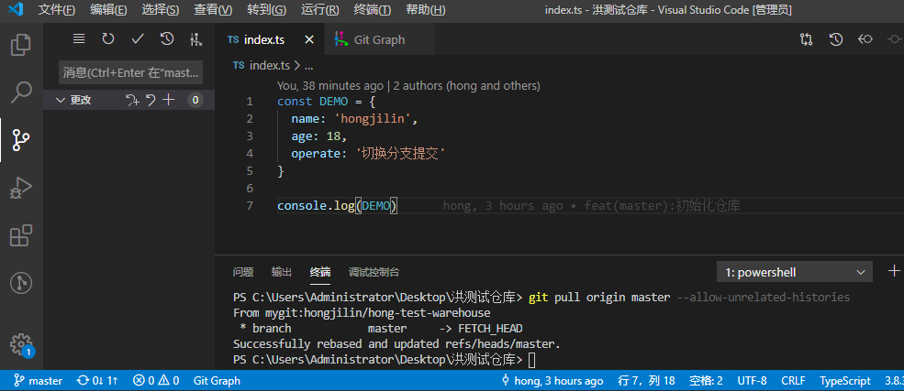Click the operate: '切换分支提交' line
Viewport: 904px width, 391px height.
coord(368,154)
